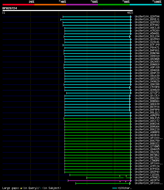This screenshot has width=164, height=190.
Task: Click the BP029724 query name
Action: pyautogui.click(x=10, y=8)
